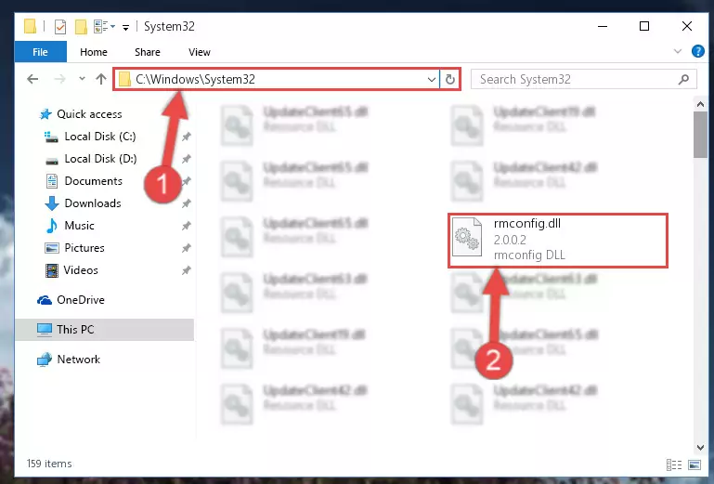
Task: Click pin icon beside Local Disk (C:)
Action: coord(187,137)
